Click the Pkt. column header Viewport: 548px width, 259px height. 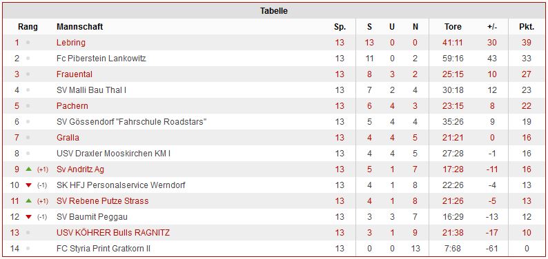point(527,27)
